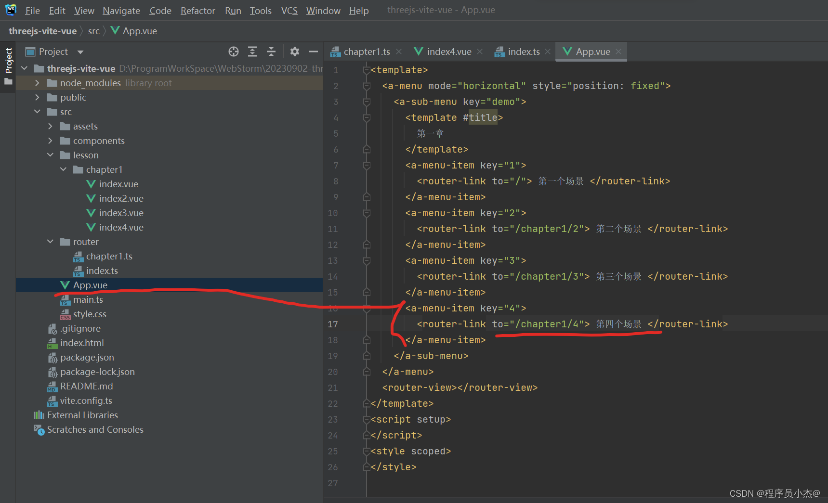828x503 pixels.
Task: Close the index4.vue editor tab
Action: click(x=480, y=52)
